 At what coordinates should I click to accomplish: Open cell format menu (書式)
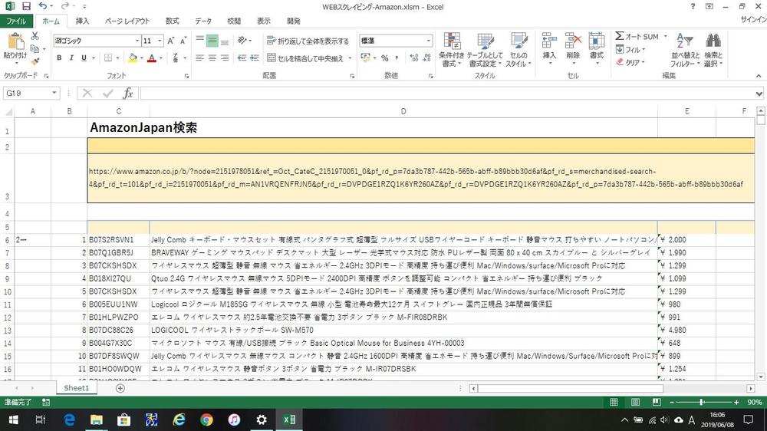click(596, 48)
